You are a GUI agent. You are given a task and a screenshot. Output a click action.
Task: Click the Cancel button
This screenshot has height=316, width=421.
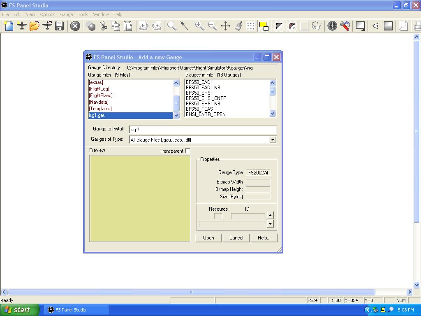tap(236, 238)
